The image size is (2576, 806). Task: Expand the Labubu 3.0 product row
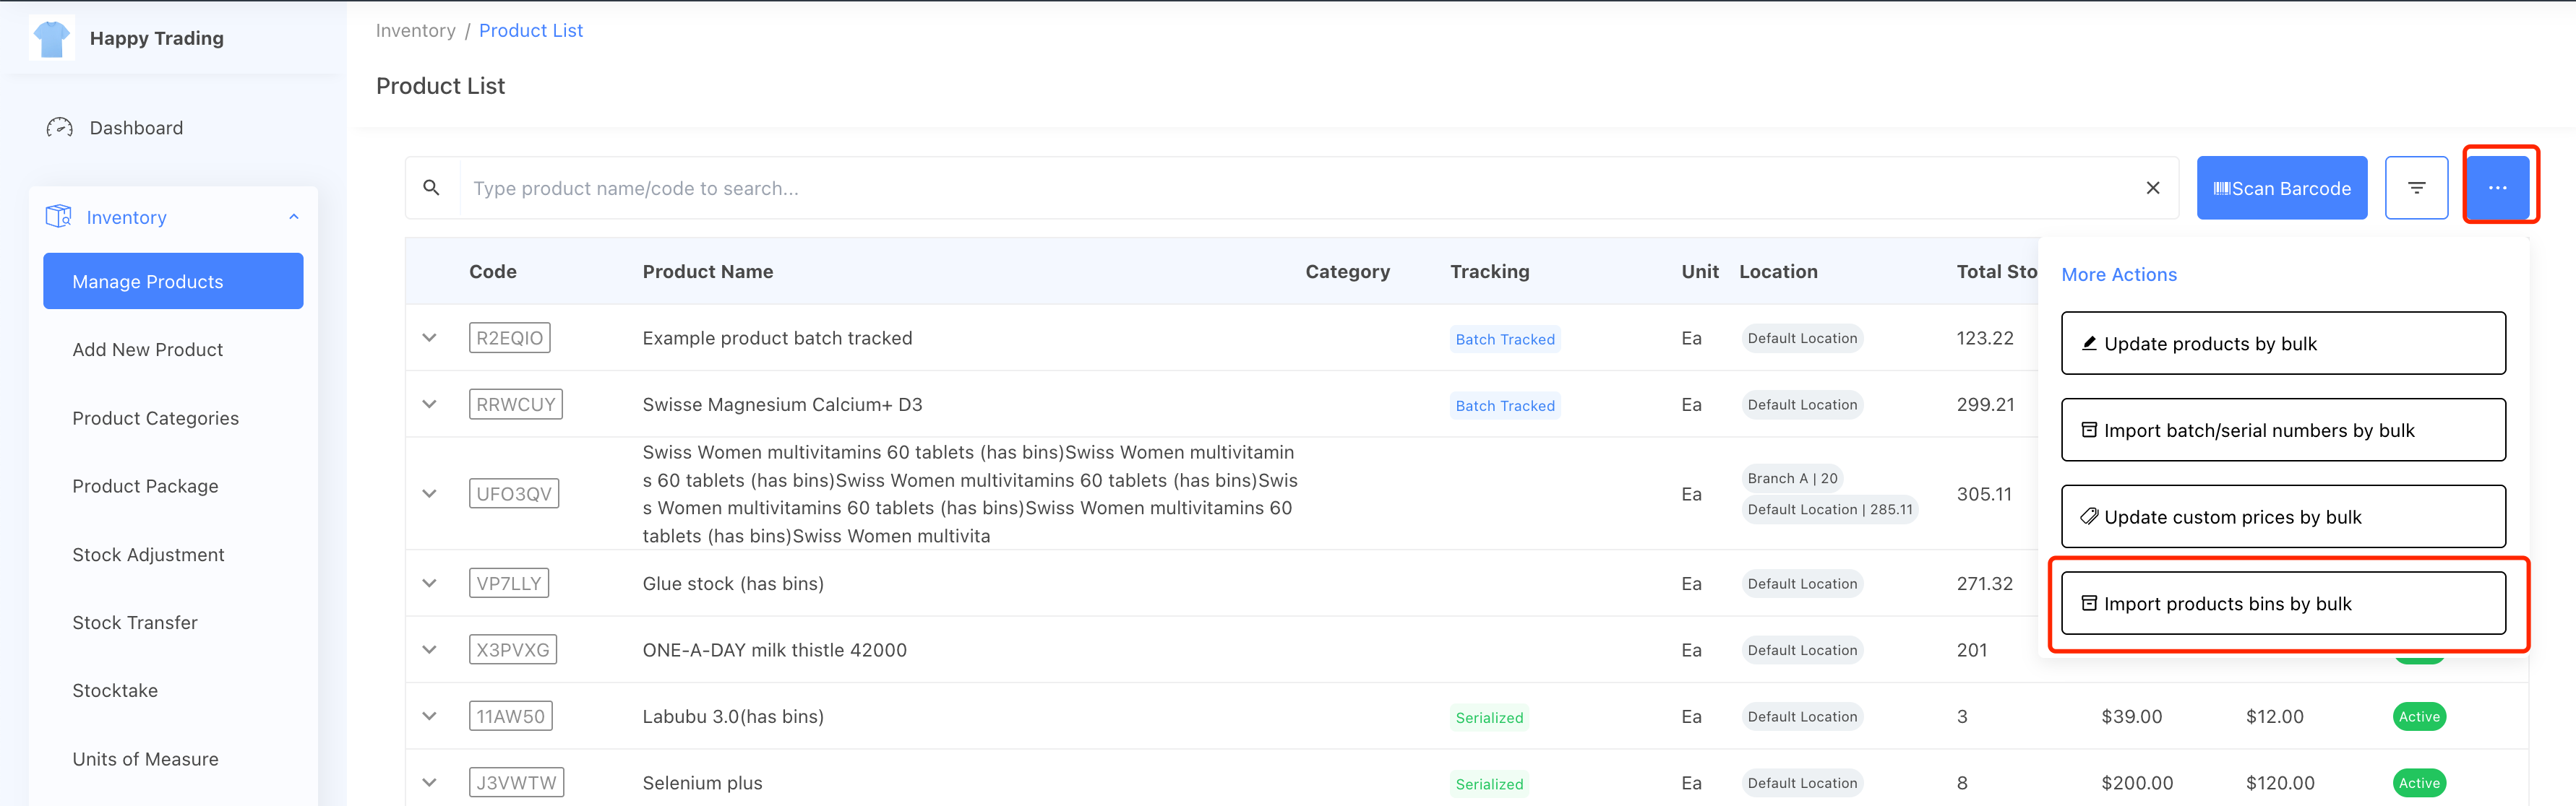tap(430, 716)
